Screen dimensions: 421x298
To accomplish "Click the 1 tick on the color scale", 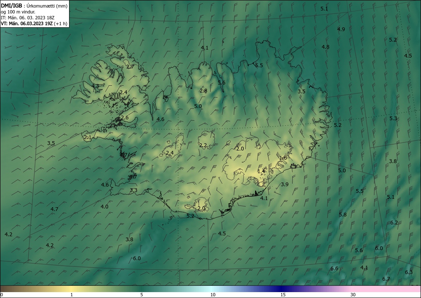I will tap(72, 295).
